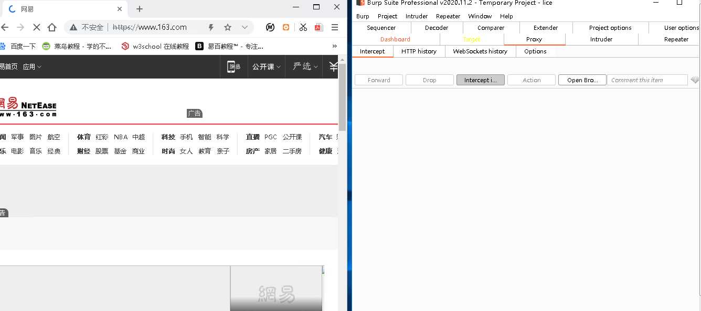This screenshot has width=701, height=311.
Task: Expand the 严选 dropdown menu
Action: pos(305,66)
